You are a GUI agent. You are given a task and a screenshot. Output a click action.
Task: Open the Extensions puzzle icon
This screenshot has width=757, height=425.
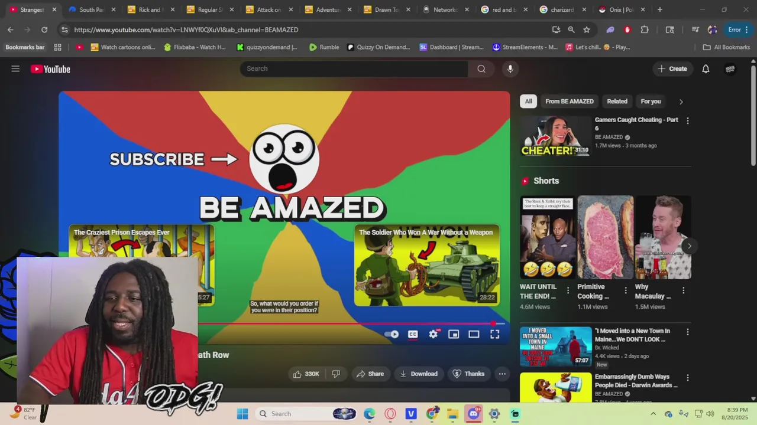(x=645, y=30)
